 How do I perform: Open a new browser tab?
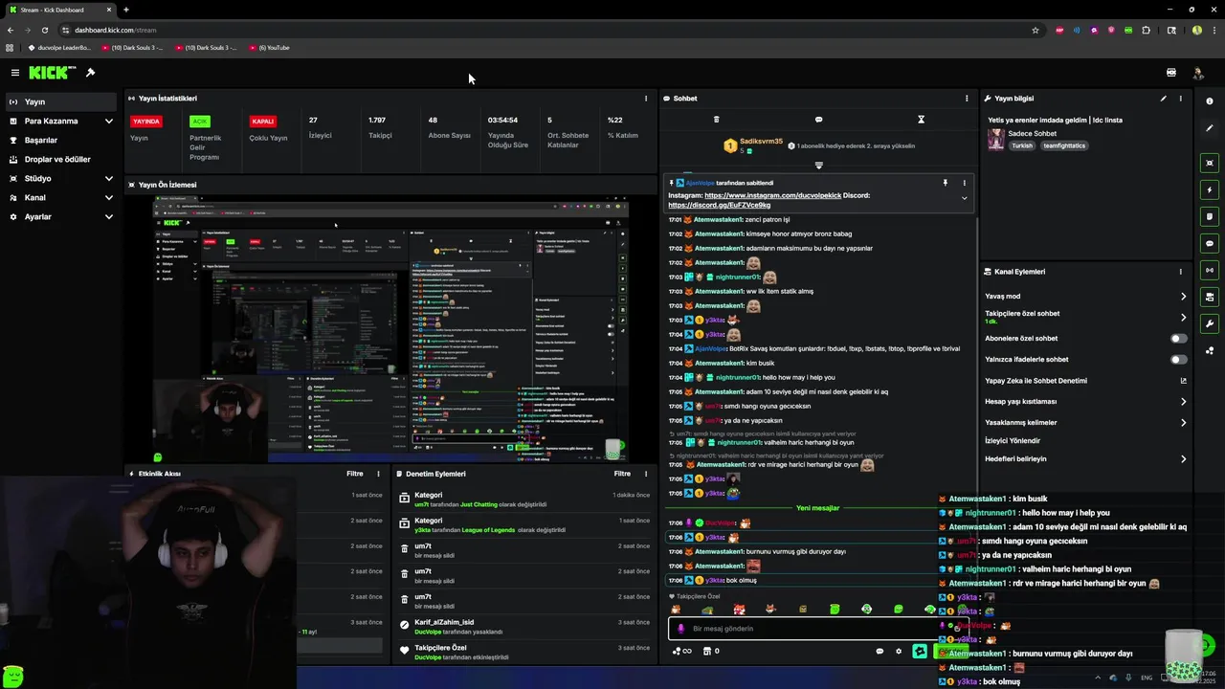click(x=125, y=10)
